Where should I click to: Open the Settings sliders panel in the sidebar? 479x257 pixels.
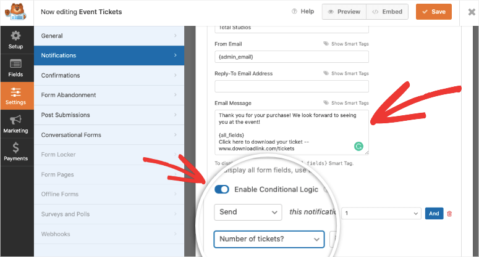click(x=15, y=96)
